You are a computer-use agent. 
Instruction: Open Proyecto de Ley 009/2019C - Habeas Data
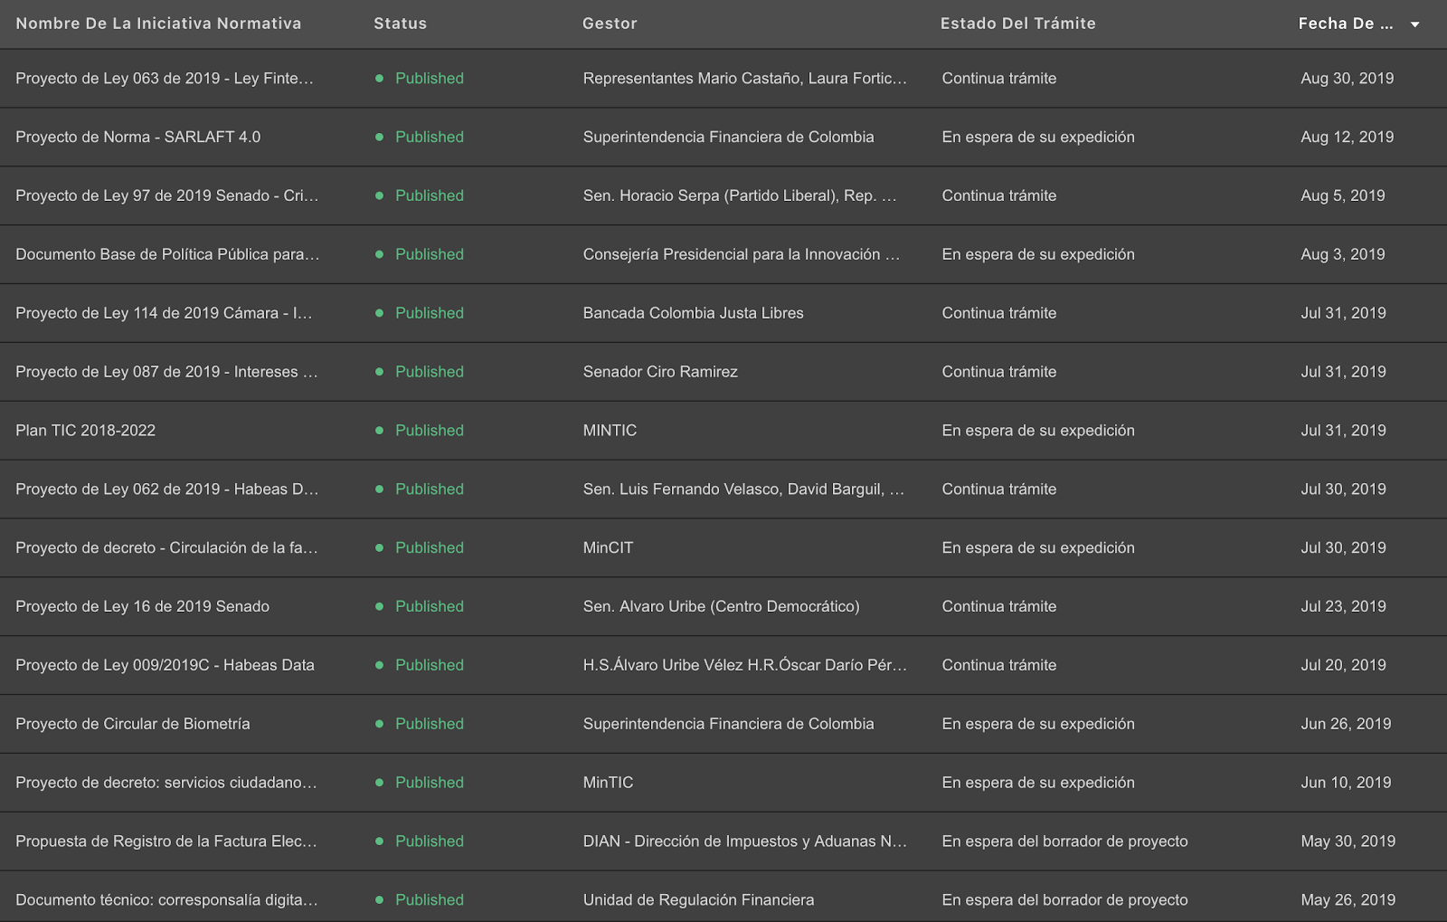[x=723, y=665]
